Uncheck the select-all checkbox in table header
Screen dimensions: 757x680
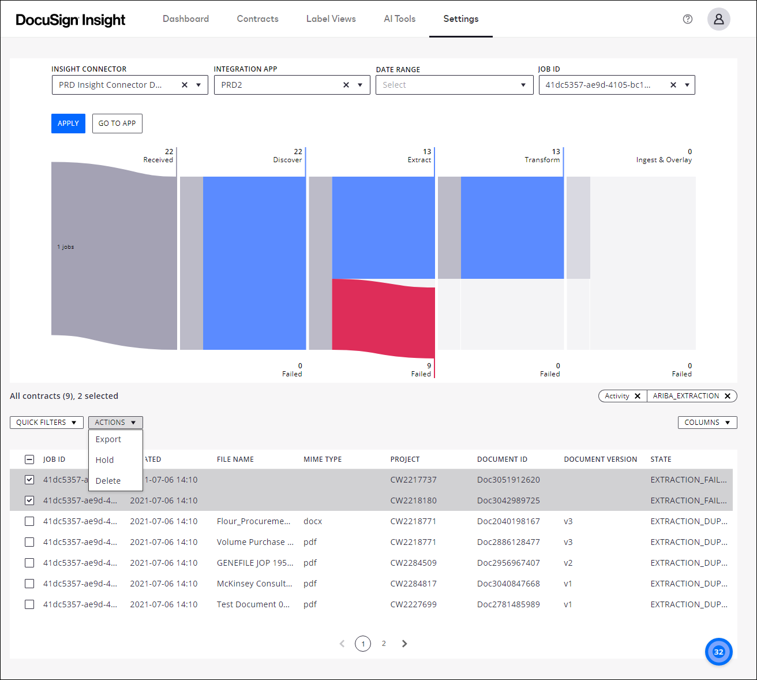[x=29, y=459]
